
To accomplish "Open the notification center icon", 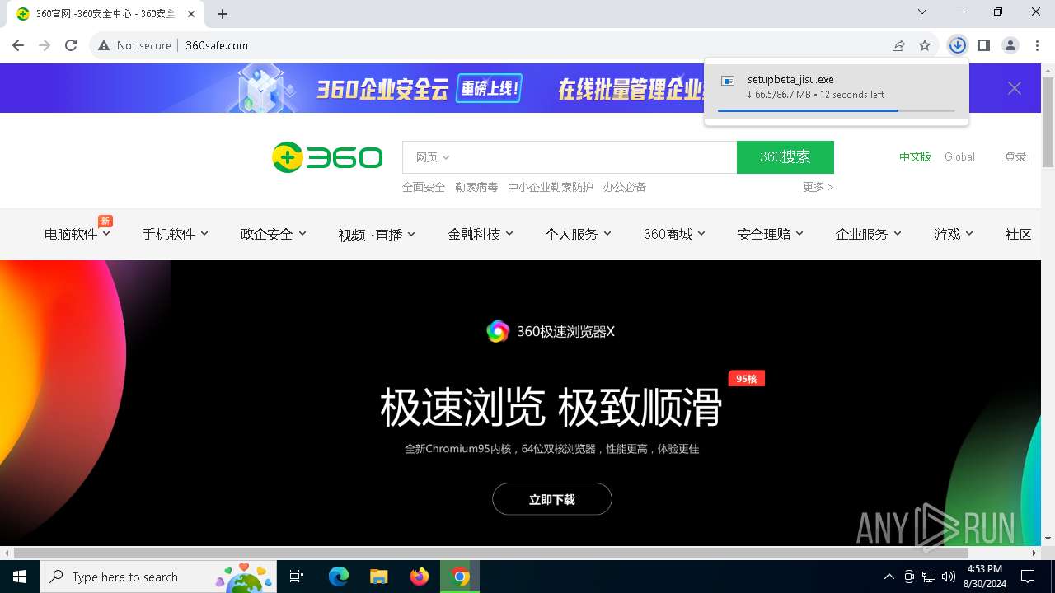I will pos(1028,577).
